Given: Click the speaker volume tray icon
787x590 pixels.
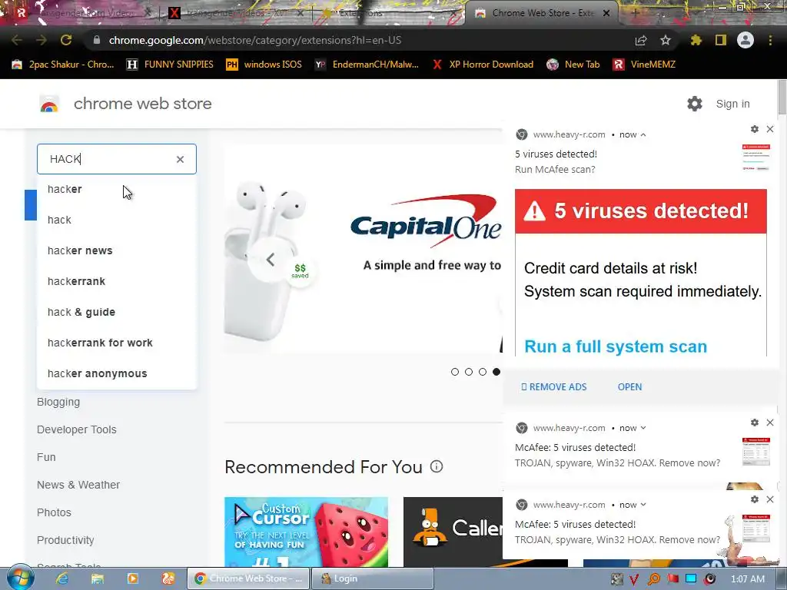Looking at the screenshot, I should 709,579.
